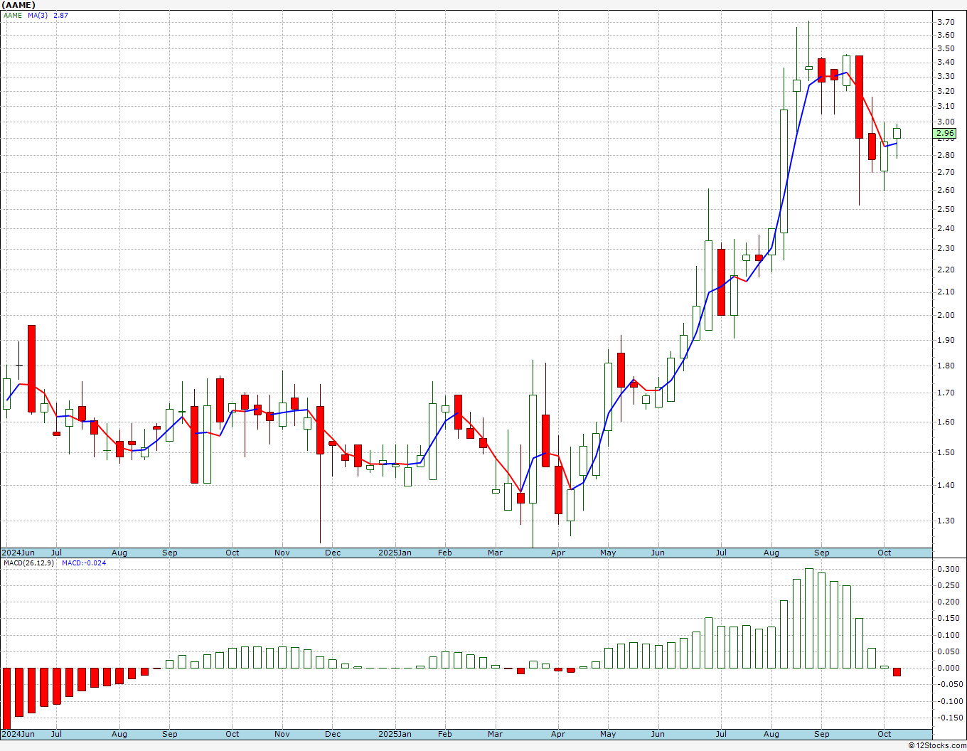Select the 1.90 price axis label

click(x=946, y=341)
